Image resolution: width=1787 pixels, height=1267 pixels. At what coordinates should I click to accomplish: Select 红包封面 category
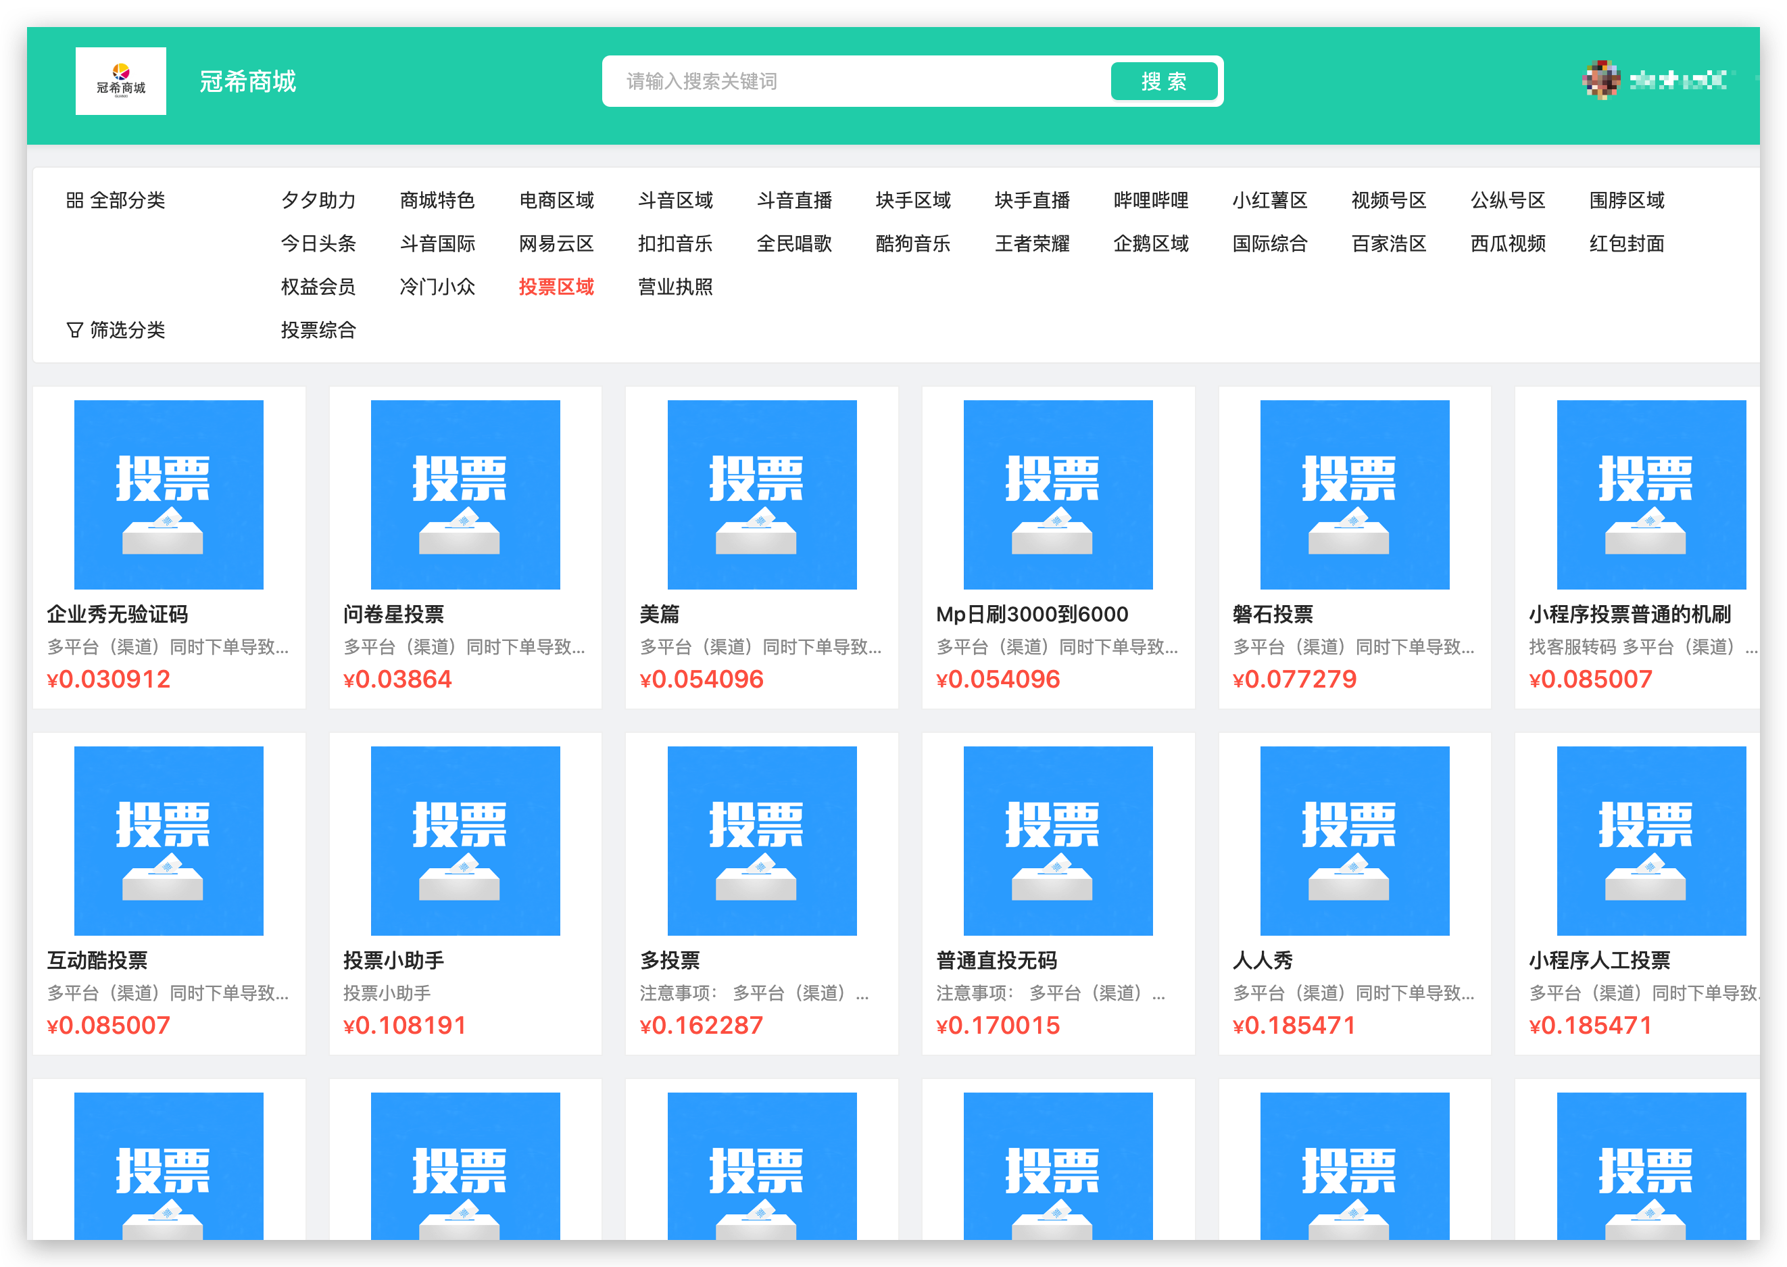1626,243
